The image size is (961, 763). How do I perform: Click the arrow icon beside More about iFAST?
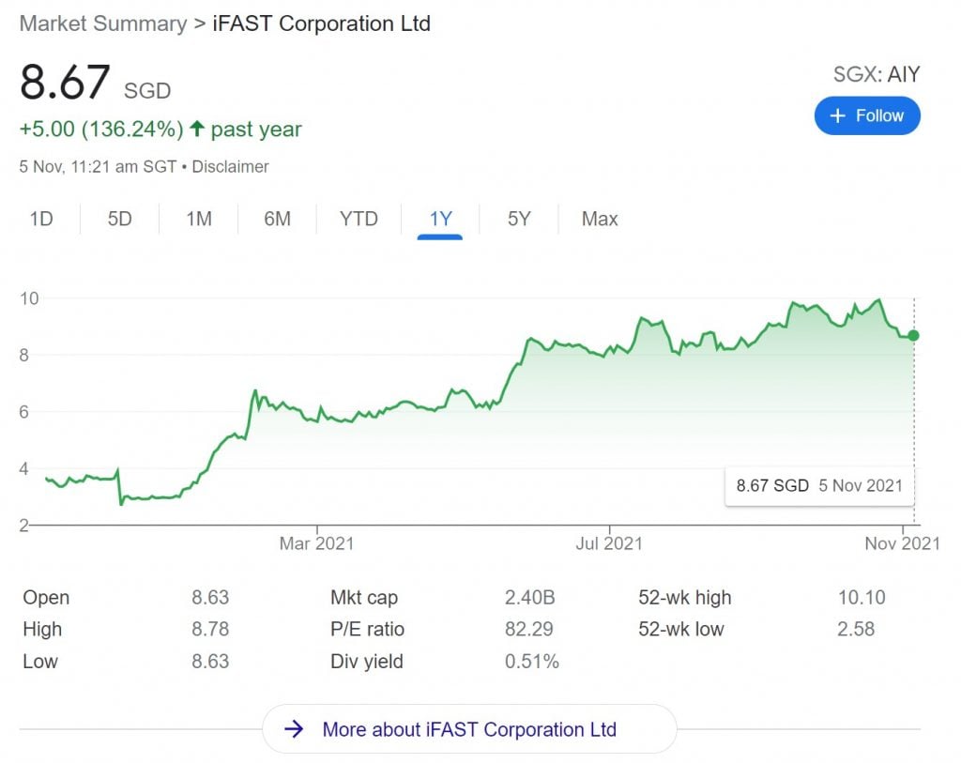pos(294,729)
